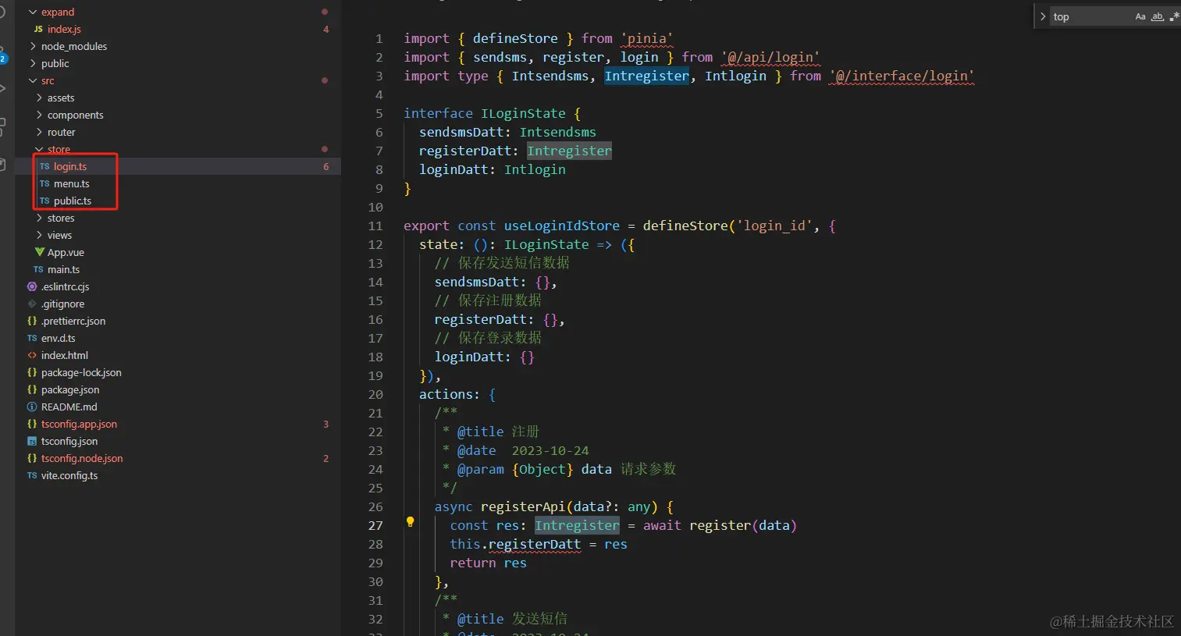Viewport: 1181px width, 636px height.
Task: Expand the router folder
Action: [x=39, y=132]
